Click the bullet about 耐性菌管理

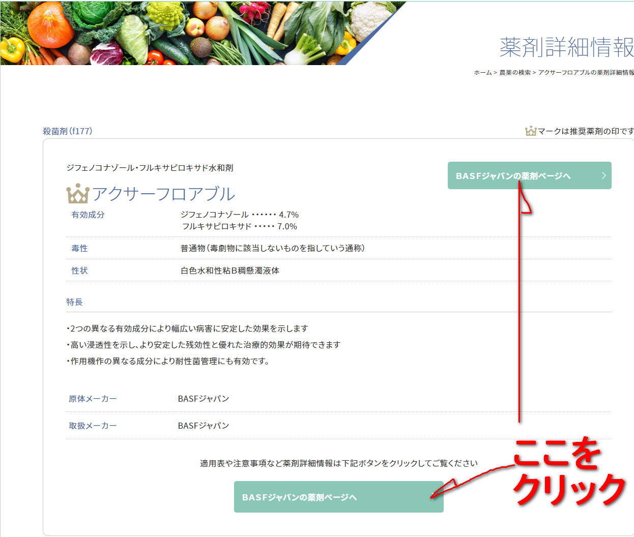(168, 361)
